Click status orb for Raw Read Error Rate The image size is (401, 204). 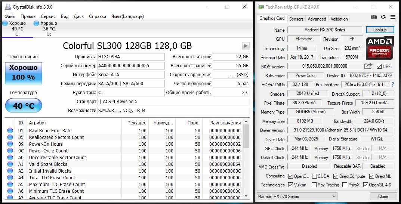point(10,131)
